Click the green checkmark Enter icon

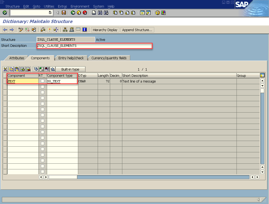5,13
